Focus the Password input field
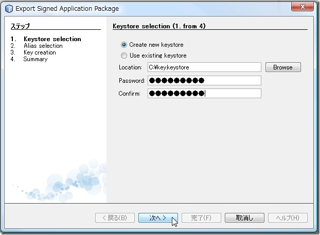Screen dimensions: 320x235 204,80
